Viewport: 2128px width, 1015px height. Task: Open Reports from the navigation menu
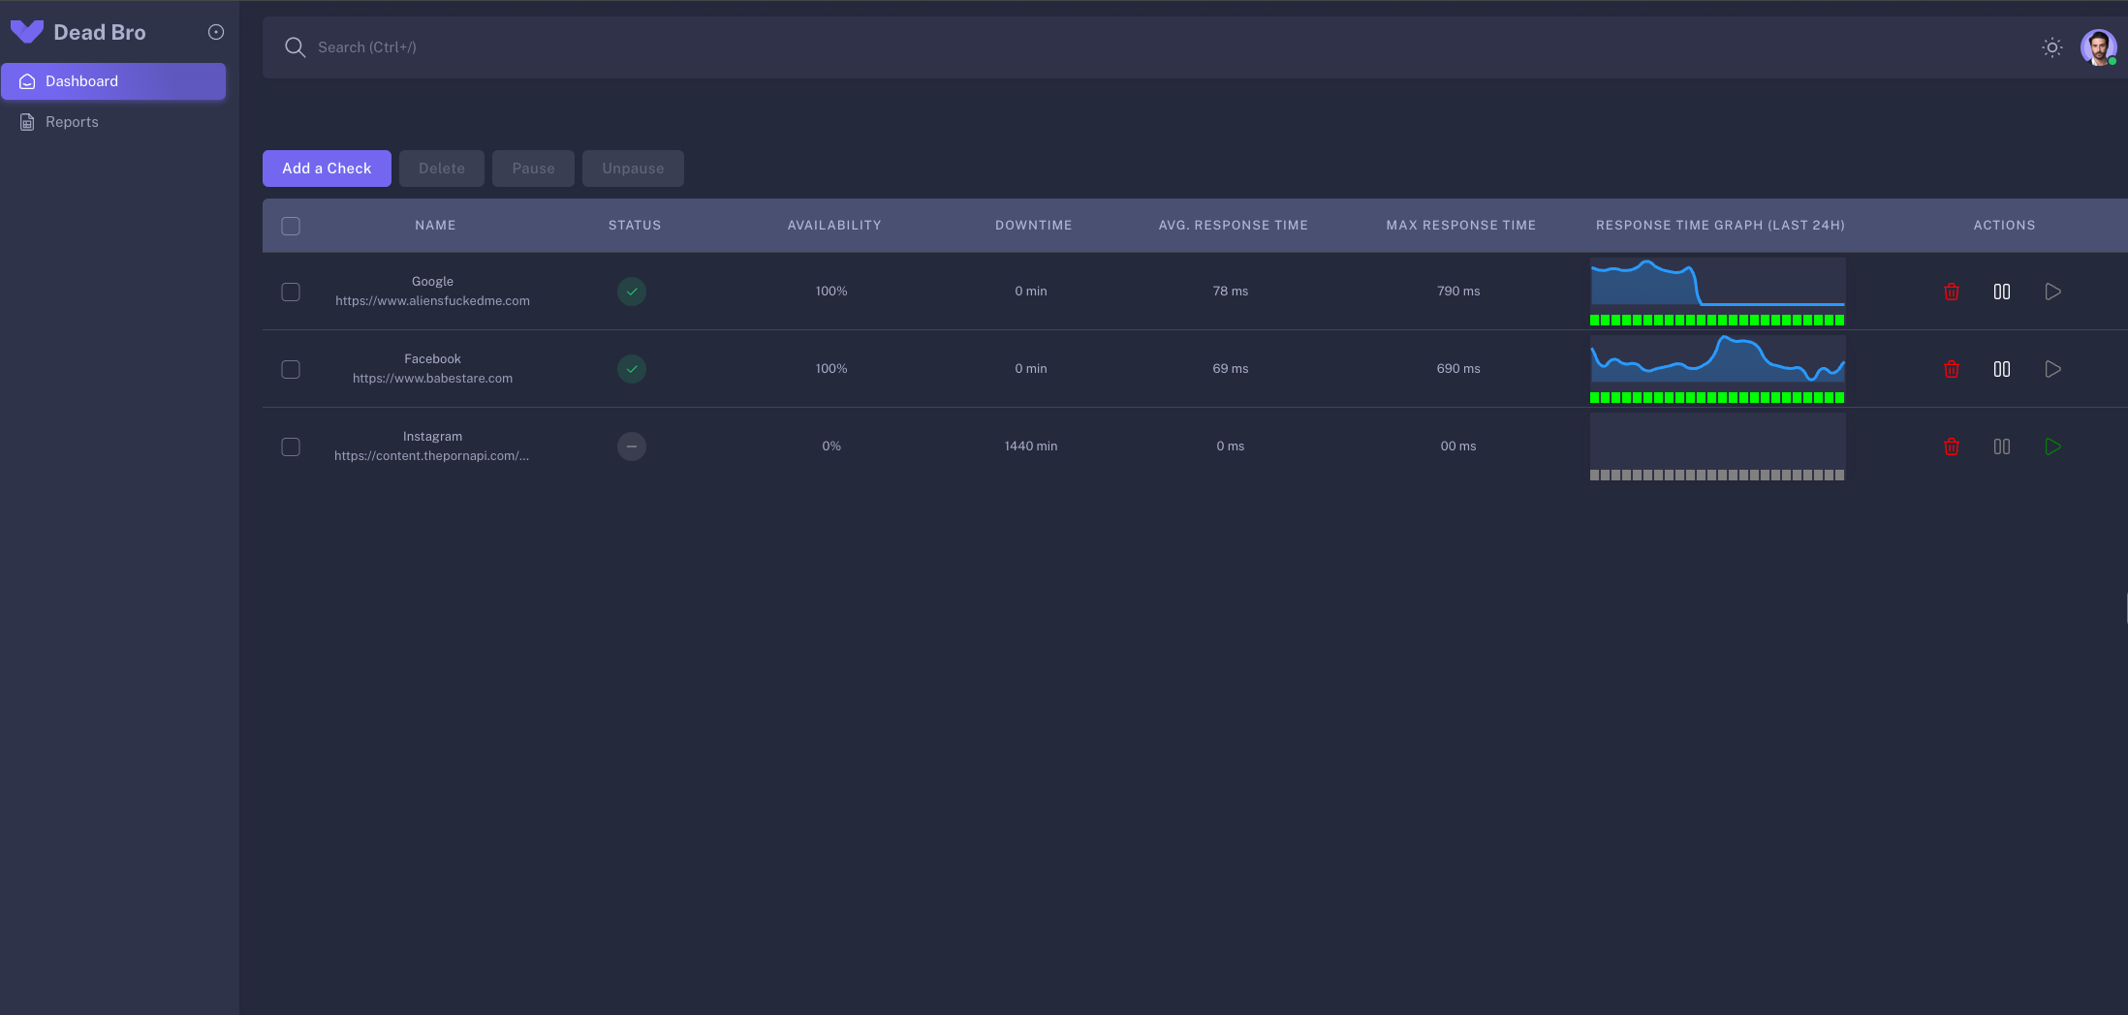coord(72,121)
